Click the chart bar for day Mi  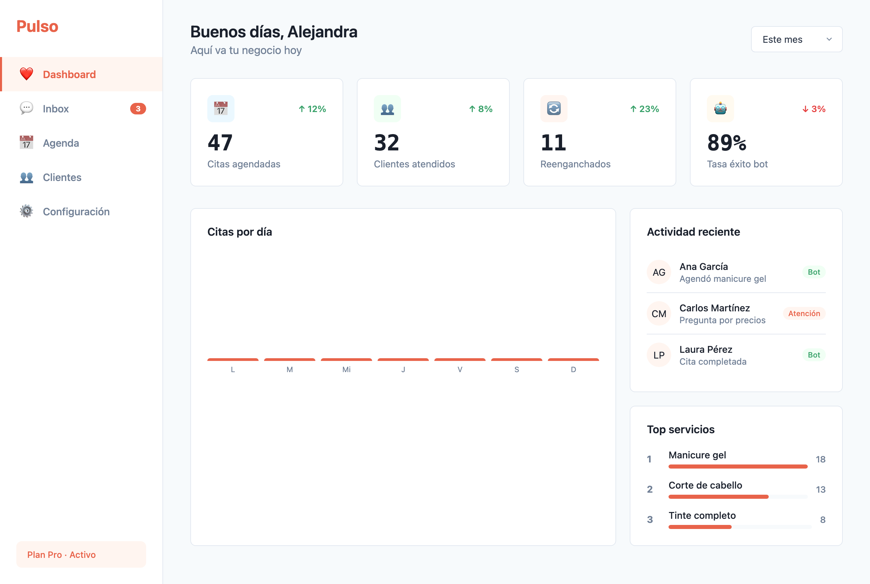(x=346, y=360)
